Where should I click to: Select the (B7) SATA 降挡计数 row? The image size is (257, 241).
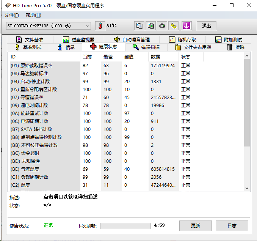click(107, 129)
